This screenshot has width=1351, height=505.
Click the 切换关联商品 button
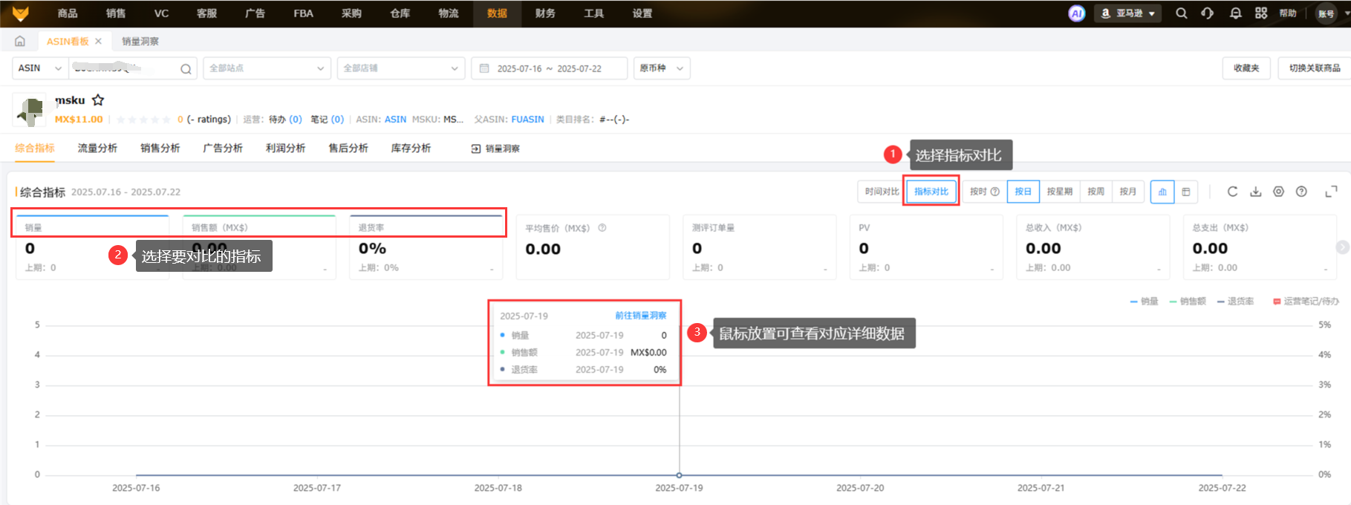point(1314,68)
